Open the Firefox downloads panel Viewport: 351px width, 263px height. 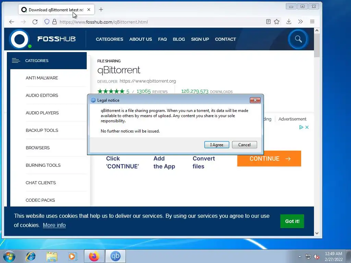[x=289, y=22]
